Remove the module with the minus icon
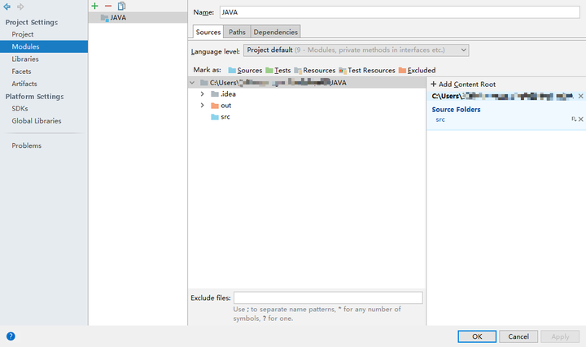Image resolution: width=586 pixels, height=347 pixels. coord(108,6)
